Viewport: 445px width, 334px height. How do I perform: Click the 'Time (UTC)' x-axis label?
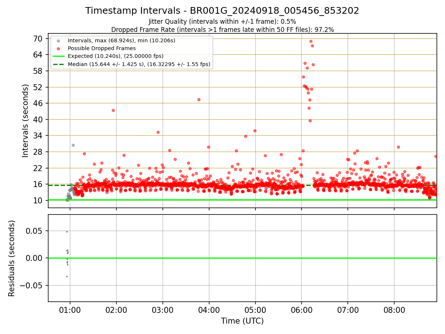(243, 321)
